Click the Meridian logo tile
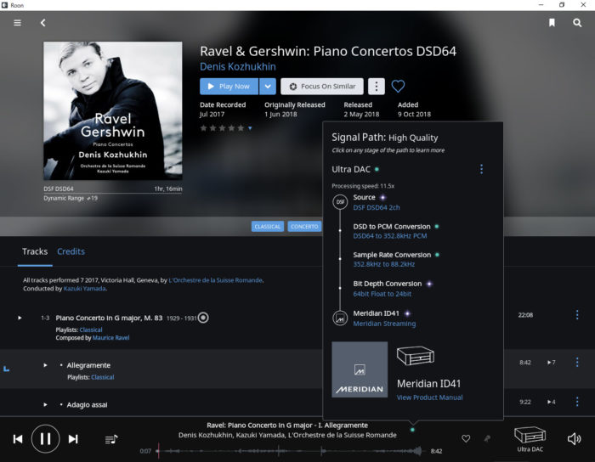The width and height of the screenshot is (595, 462). coord(360,369)
